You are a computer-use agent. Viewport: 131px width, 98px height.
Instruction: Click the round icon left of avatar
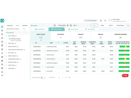pyautogui.click(x=105, y=21)
